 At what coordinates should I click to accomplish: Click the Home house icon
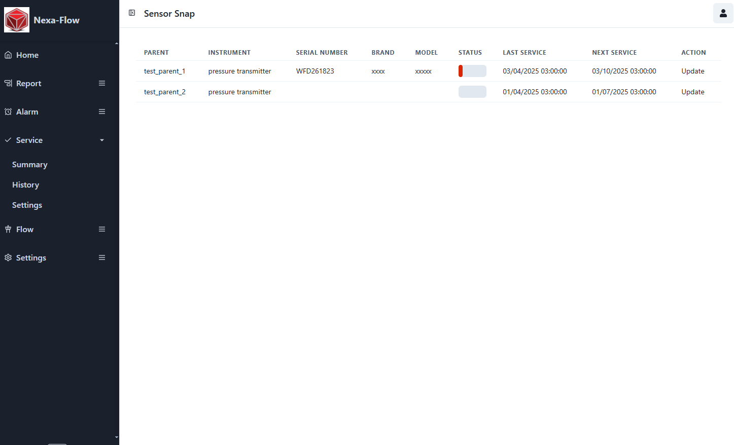click(x=8, y=55)
